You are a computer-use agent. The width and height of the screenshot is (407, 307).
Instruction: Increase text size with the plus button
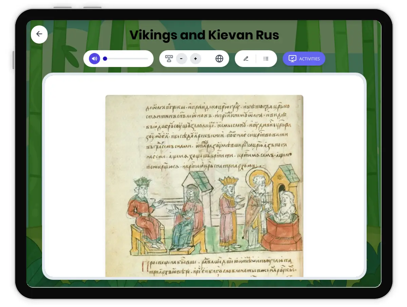pos(195,59)
